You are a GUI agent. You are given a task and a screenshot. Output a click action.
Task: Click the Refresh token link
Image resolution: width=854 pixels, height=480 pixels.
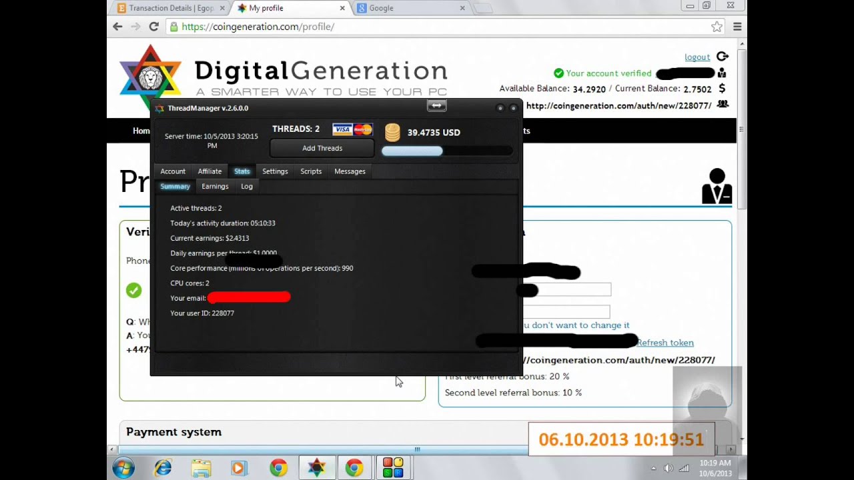point(665,343)
